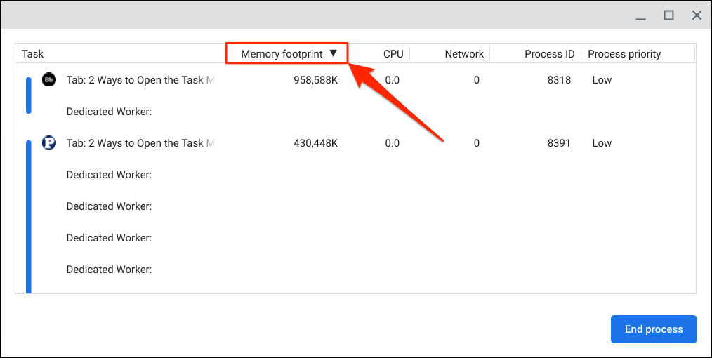Select Dedicated Worker under process 8318
Viewport: 712px width, 358px height.
pos(109,112)
